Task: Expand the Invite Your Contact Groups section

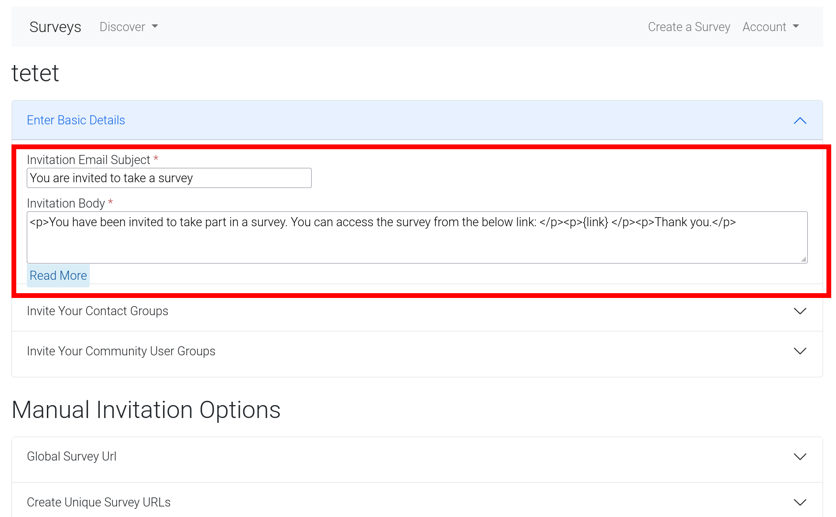Action: coord(98,311)
